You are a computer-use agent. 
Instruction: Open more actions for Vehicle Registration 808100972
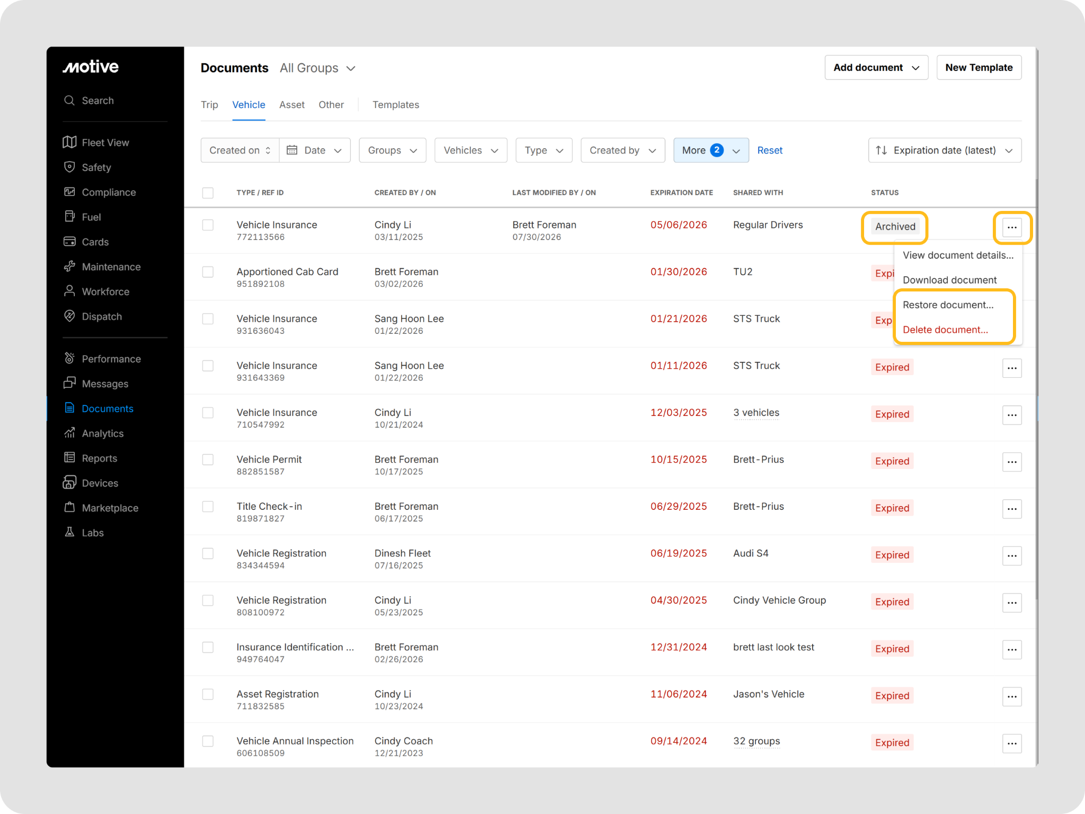coord(1011,603)
